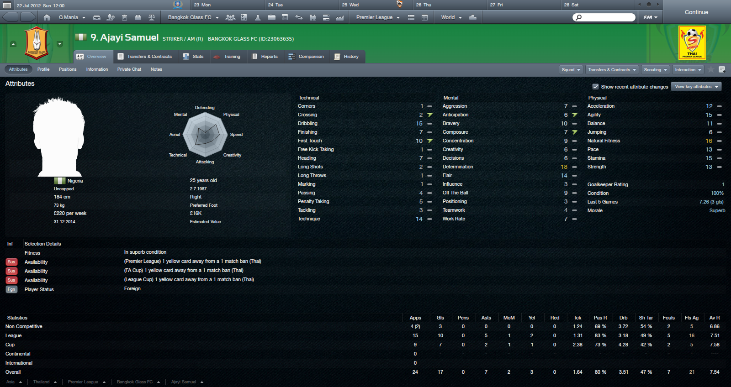Switch to the Profile sub-tab
This screenshot has width=731, height=387.
(x=43, y=69)
